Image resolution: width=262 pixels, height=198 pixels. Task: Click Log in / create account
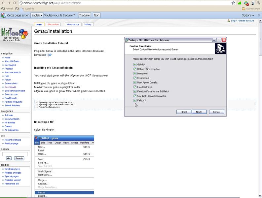click(x=242, y=21)
